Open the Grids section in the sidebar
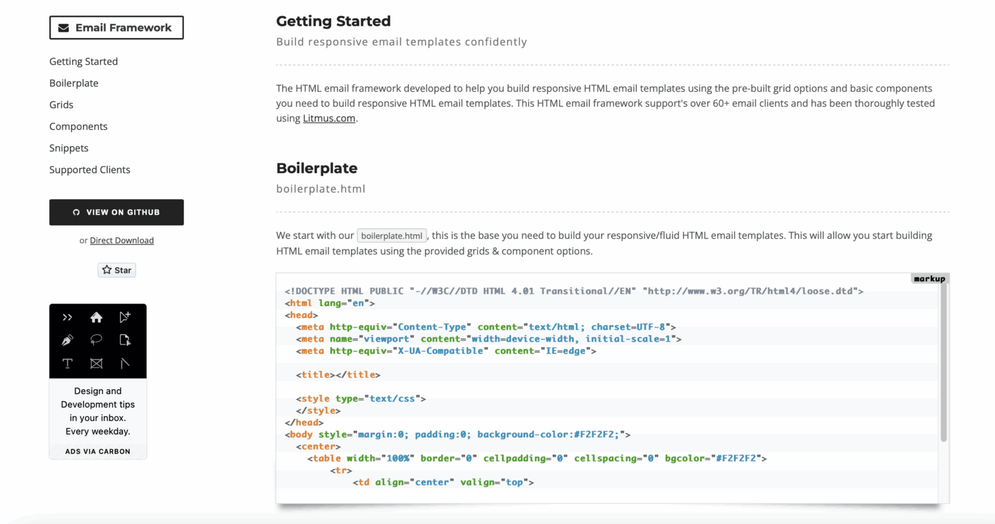Image resolution: width=995 pixels, height=524 pixels. point(61,104)
